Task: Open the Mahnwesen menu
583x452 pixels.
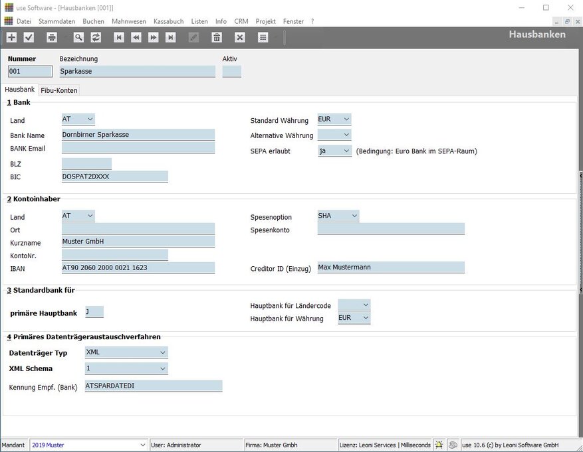Action: click(x=129, y=21)
